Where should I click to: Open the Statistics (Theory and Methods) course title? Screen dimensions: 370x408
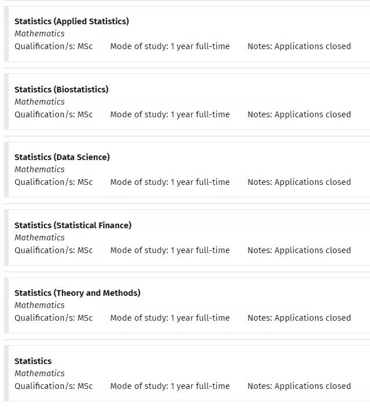pos(77,293)
